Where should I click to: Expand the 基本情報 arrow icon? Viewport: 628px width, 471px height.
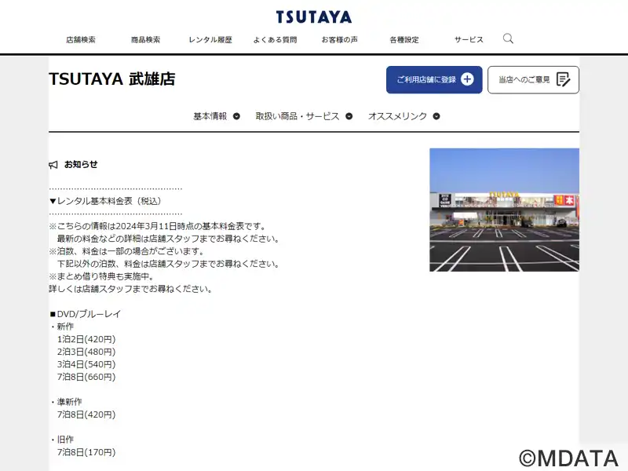tap(237, 116)
